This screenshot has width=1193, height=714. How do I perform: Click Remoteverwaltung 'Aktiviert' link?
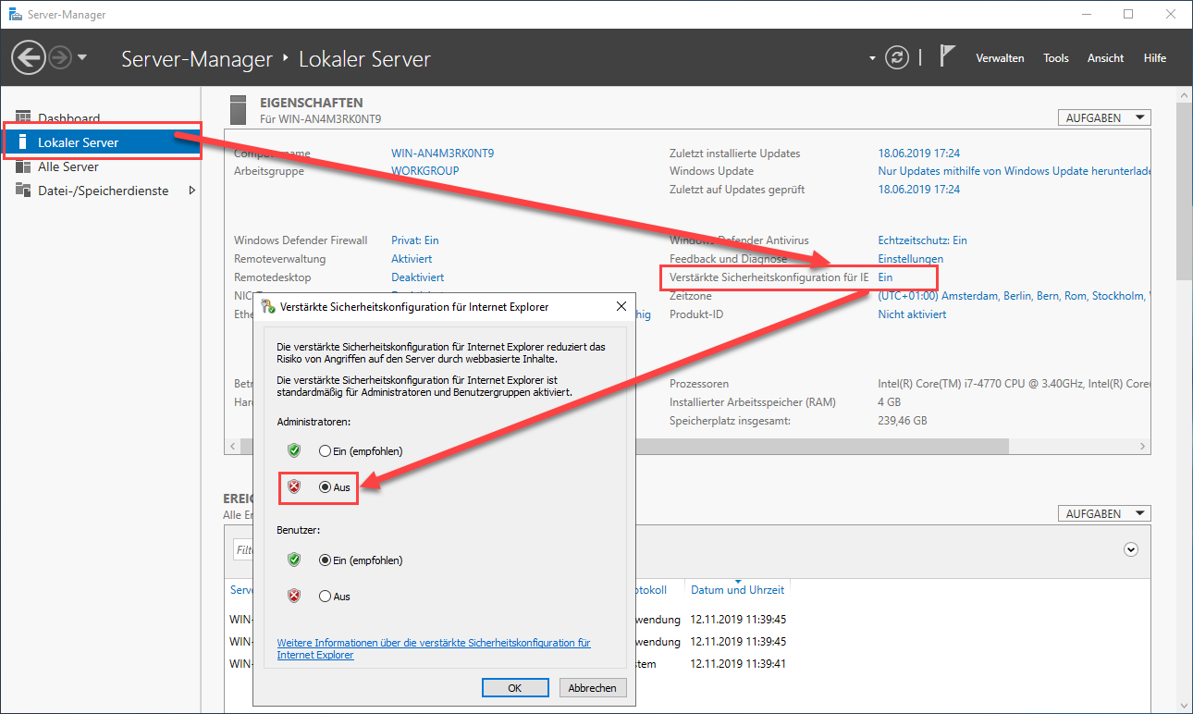pos(412,259)
